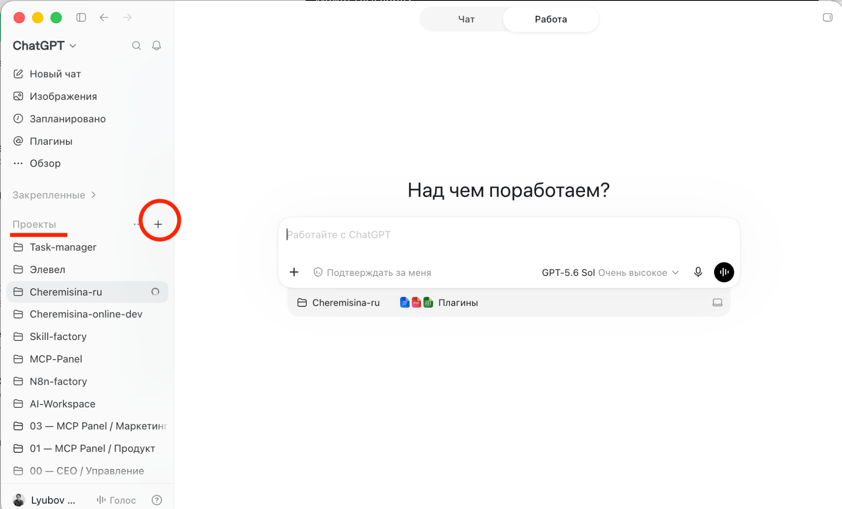Open the 01 — MCP Panel / Продукт project

coord(88,449)
